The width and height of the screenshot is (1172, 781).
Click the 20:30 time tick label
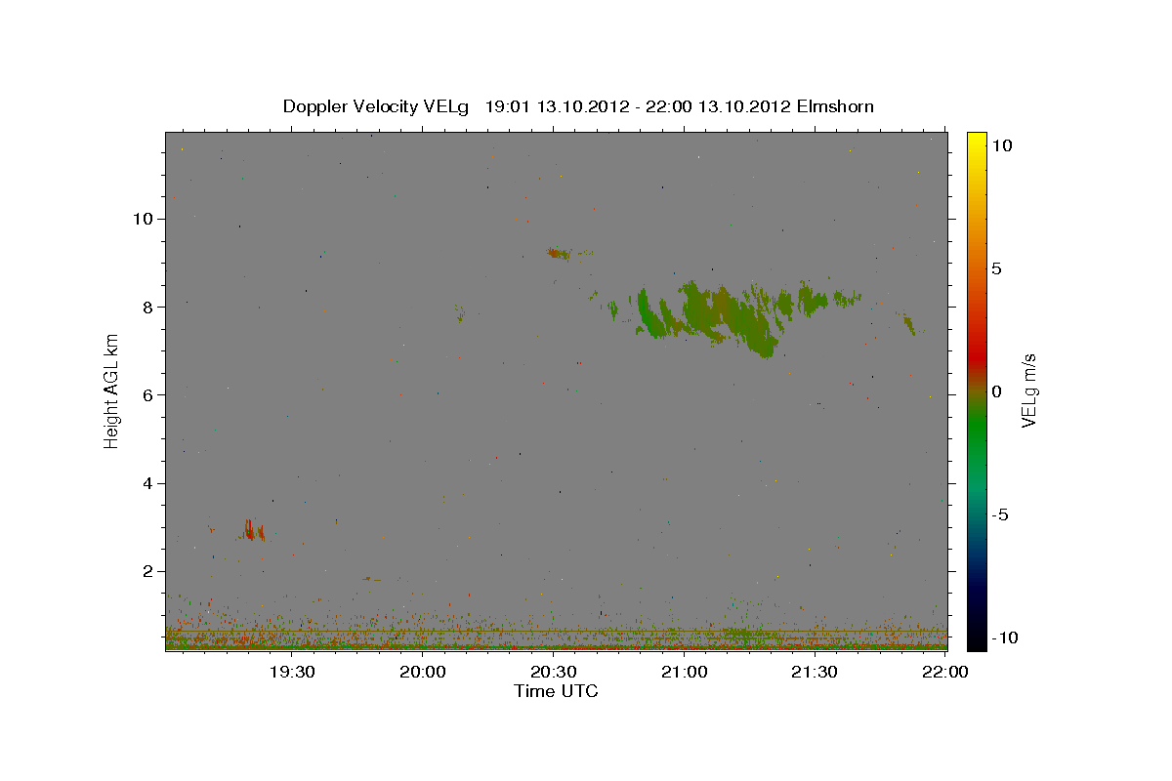(x=554, y=672)
